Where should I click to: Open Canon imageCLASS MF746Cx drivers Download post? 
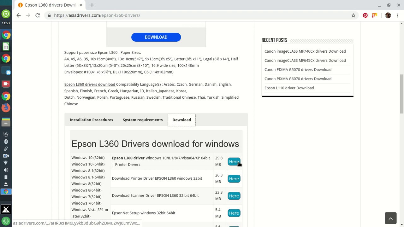coord(305,51)
